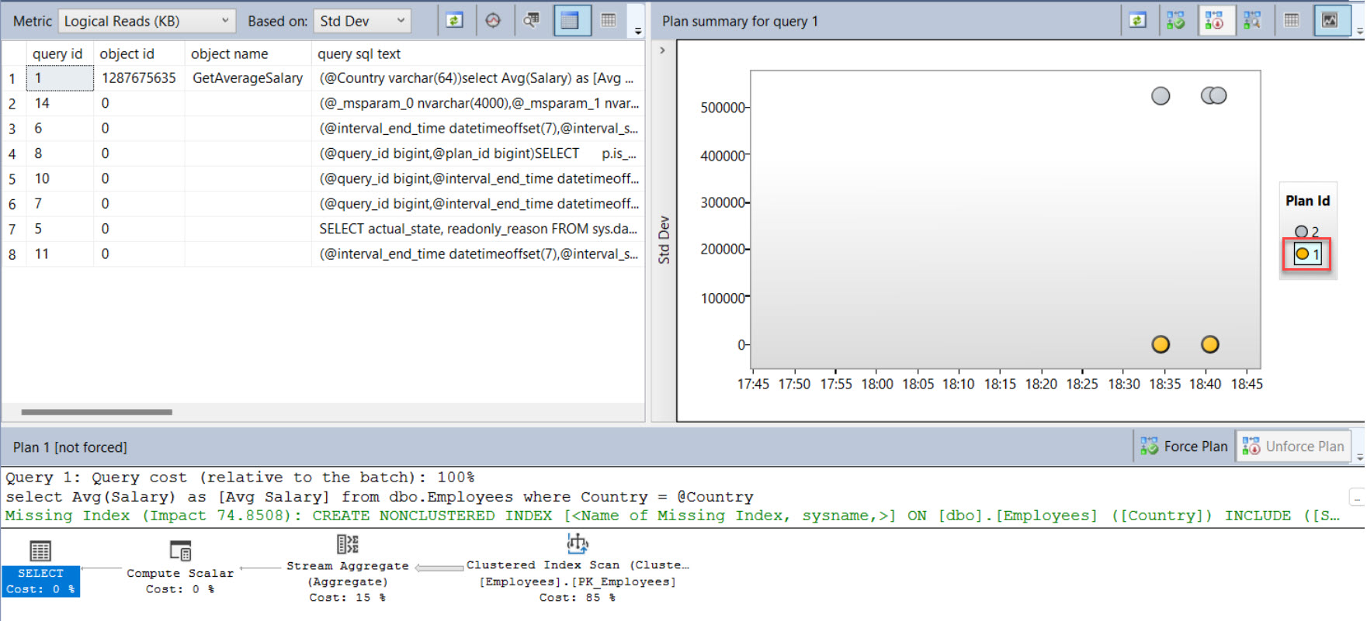Screen dimensions: 1367x621
Task: Select object id 1287675635 cell
Action: click(139, 78)
